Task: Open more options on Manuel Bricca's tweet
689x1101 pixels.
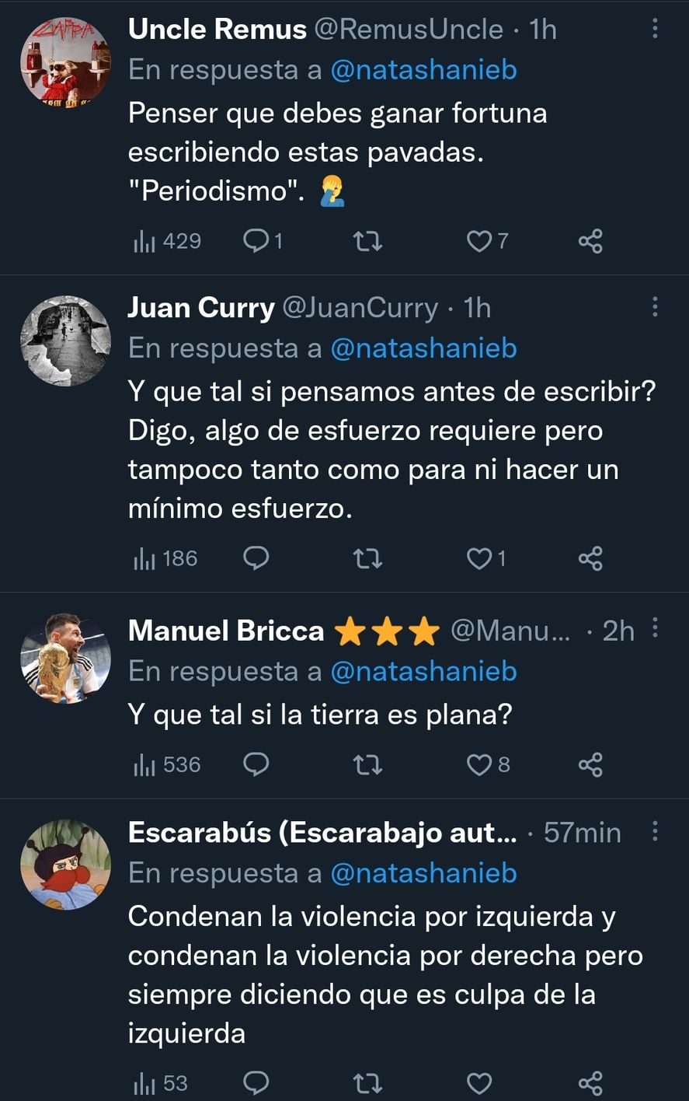Action: (x=655, y=628)
